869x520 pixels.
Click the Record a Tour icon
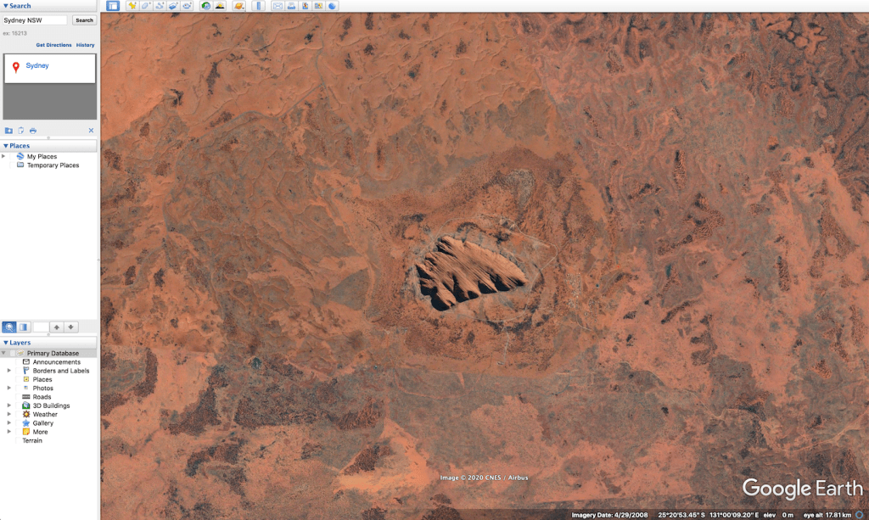click(187, 6)
